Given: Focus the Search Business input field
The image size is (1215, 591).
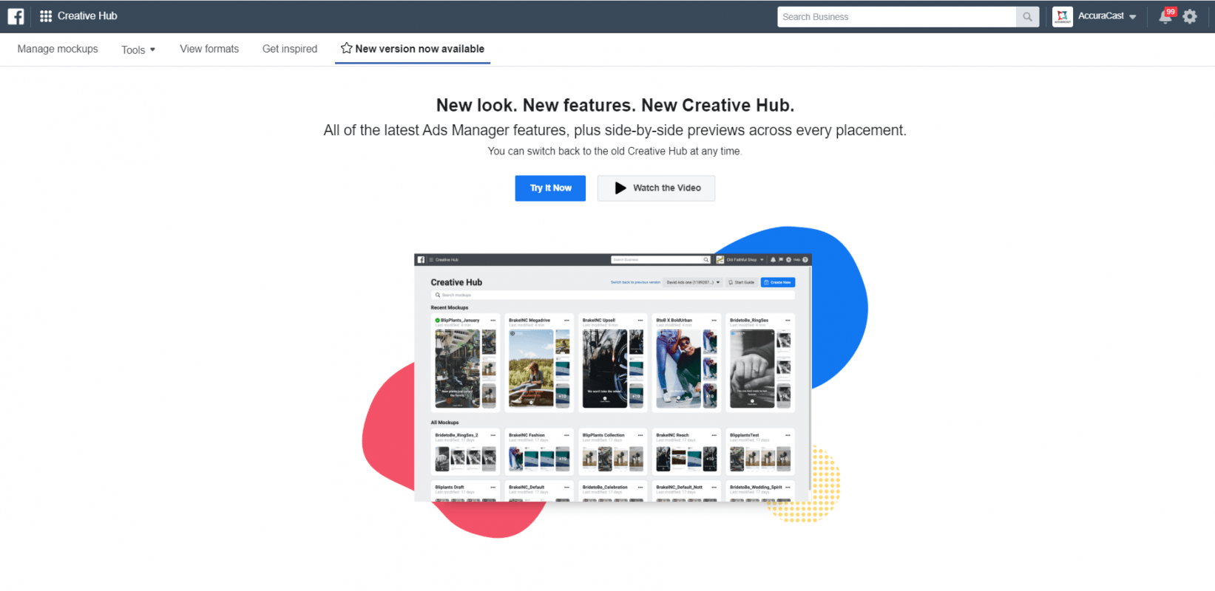Looking at the screenshot, I should [x=896, y=17].
